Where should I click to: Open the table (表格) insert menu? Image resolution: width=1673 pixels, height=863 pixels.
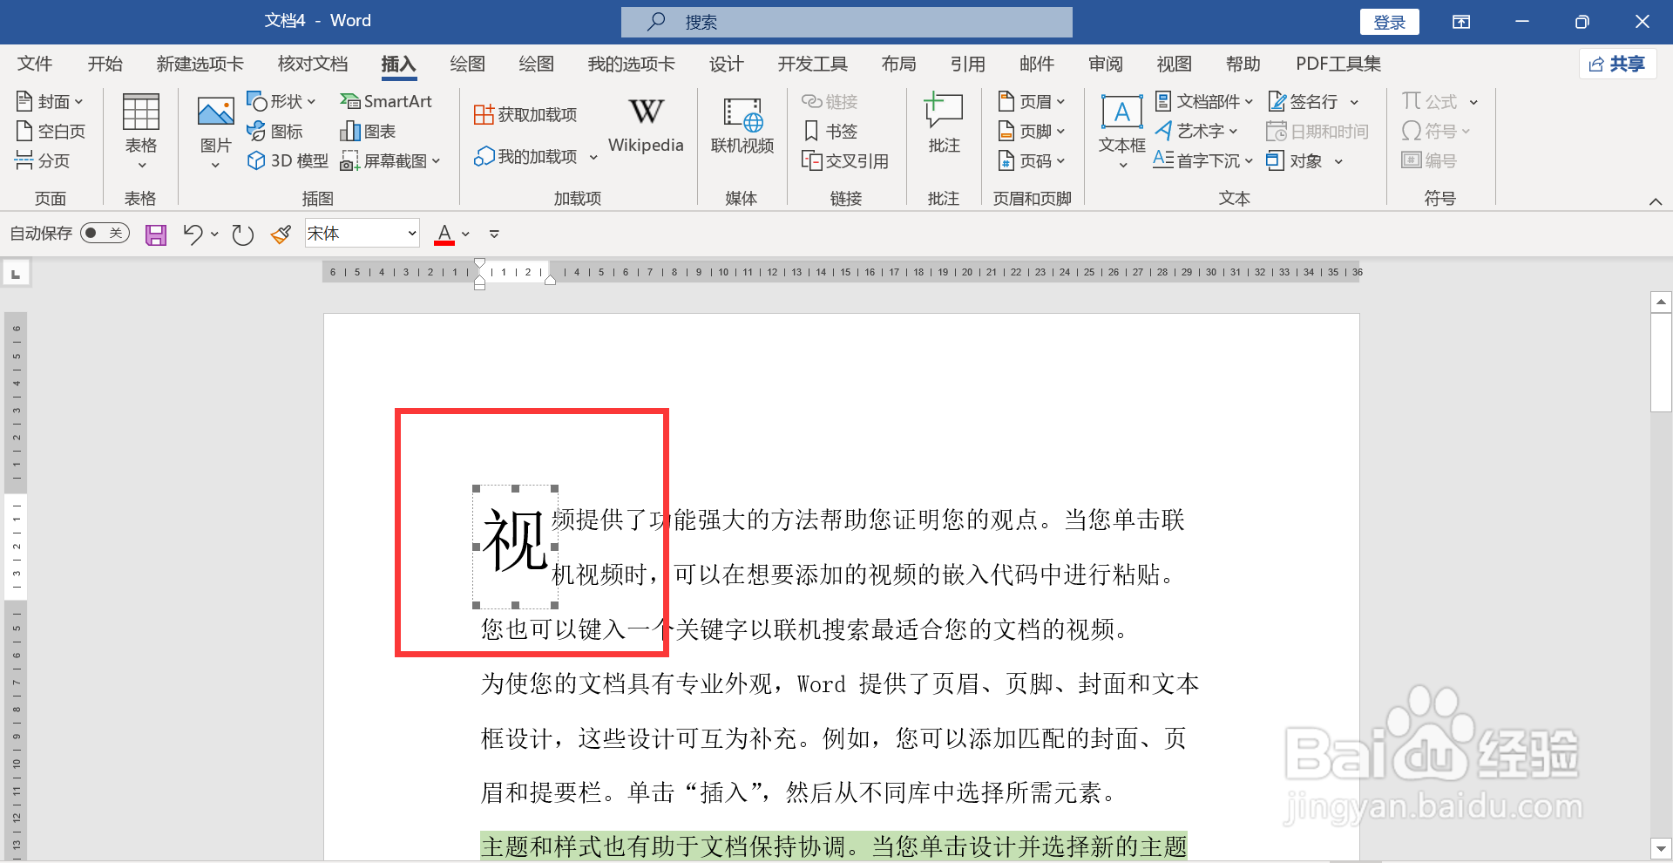tap(140, 131)
